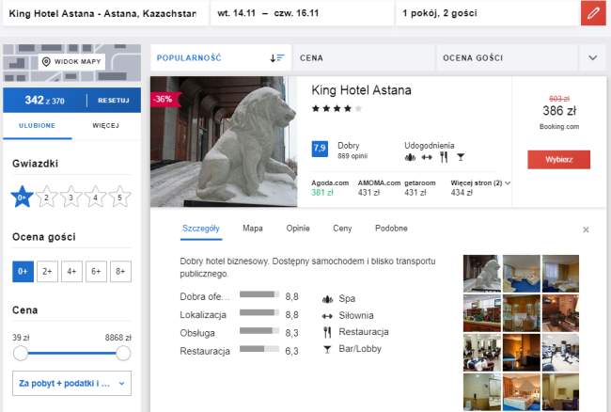Choose the 8+ guest rating filter
Image resolution: width=611 pixels, height=412 pixels.
pos(120,271)
